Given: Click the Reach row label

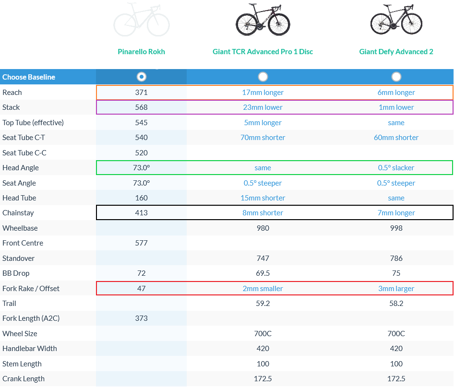Looking at the screenshot, I should pyautogui.click(x=12, y=92).
